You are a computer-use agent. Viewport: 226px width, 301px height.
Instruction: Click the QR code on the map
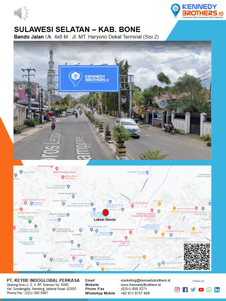pos(197,257)
